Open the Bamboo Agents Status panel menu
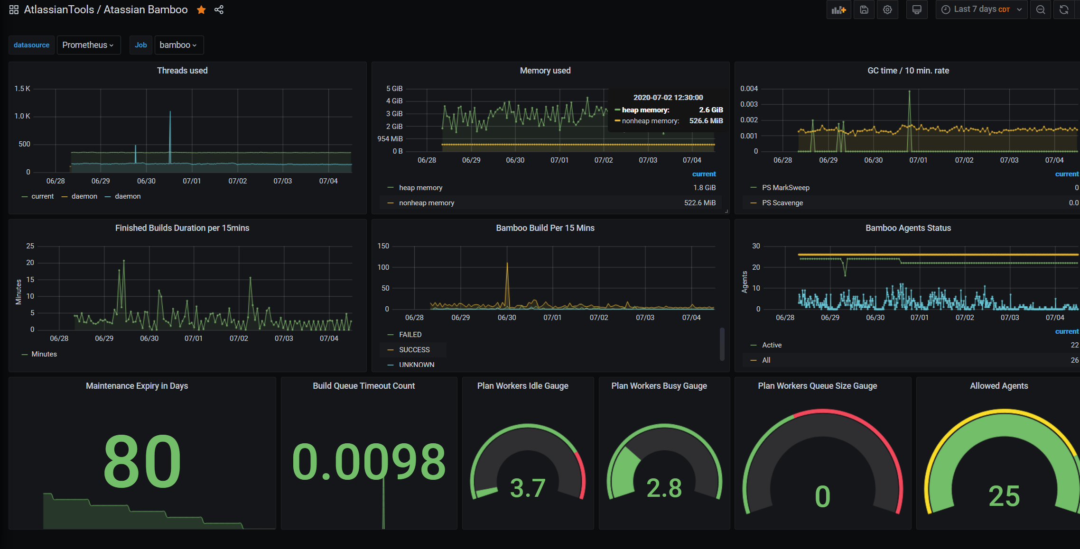 tap(908, 228)
